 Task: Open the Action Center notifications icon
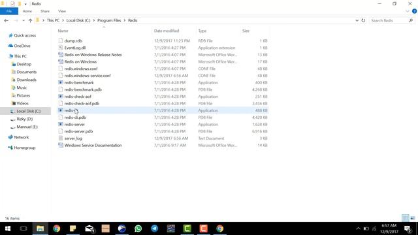[408, 228]
